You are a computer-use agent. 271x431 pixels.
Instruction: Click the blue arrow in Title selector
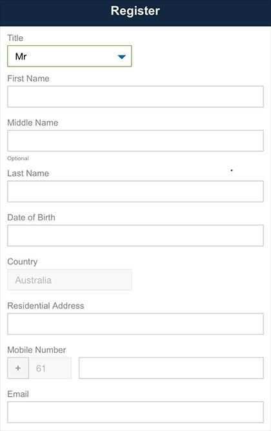click(122, 57)
